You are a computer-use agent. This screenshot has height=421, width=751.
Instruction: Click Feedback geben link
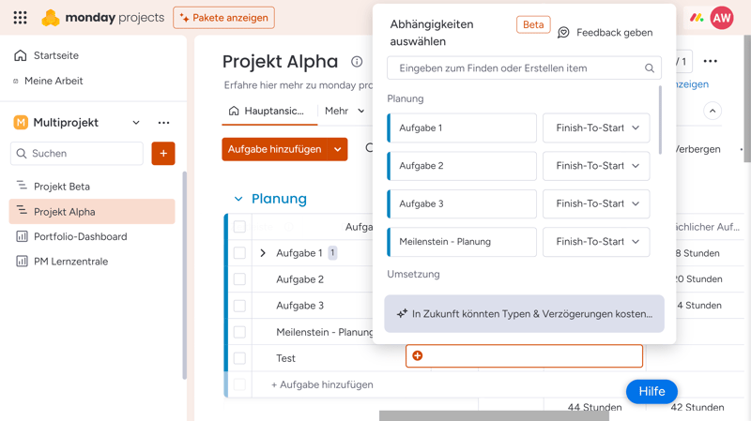tap(605, 33)
